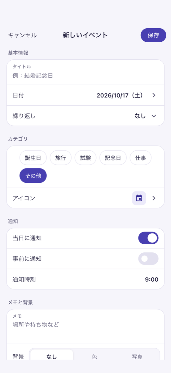Cancel with キャンセル link
The height and width of the screenshot is (373, 171).
click(x=22, y=35)
